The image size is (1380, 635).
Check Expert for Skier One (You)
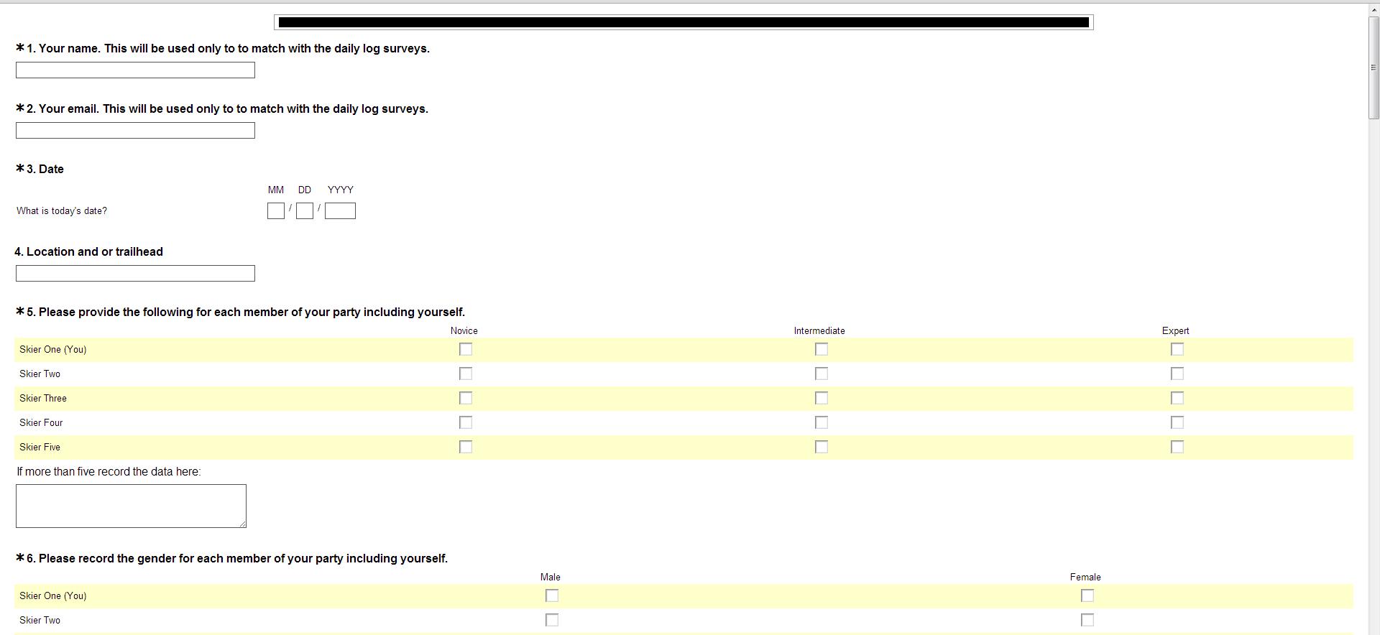[1177, 349]
